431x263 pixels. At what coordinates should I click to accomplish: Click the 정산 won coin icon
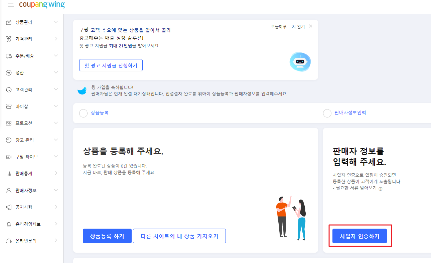click(x=9, y=73)
